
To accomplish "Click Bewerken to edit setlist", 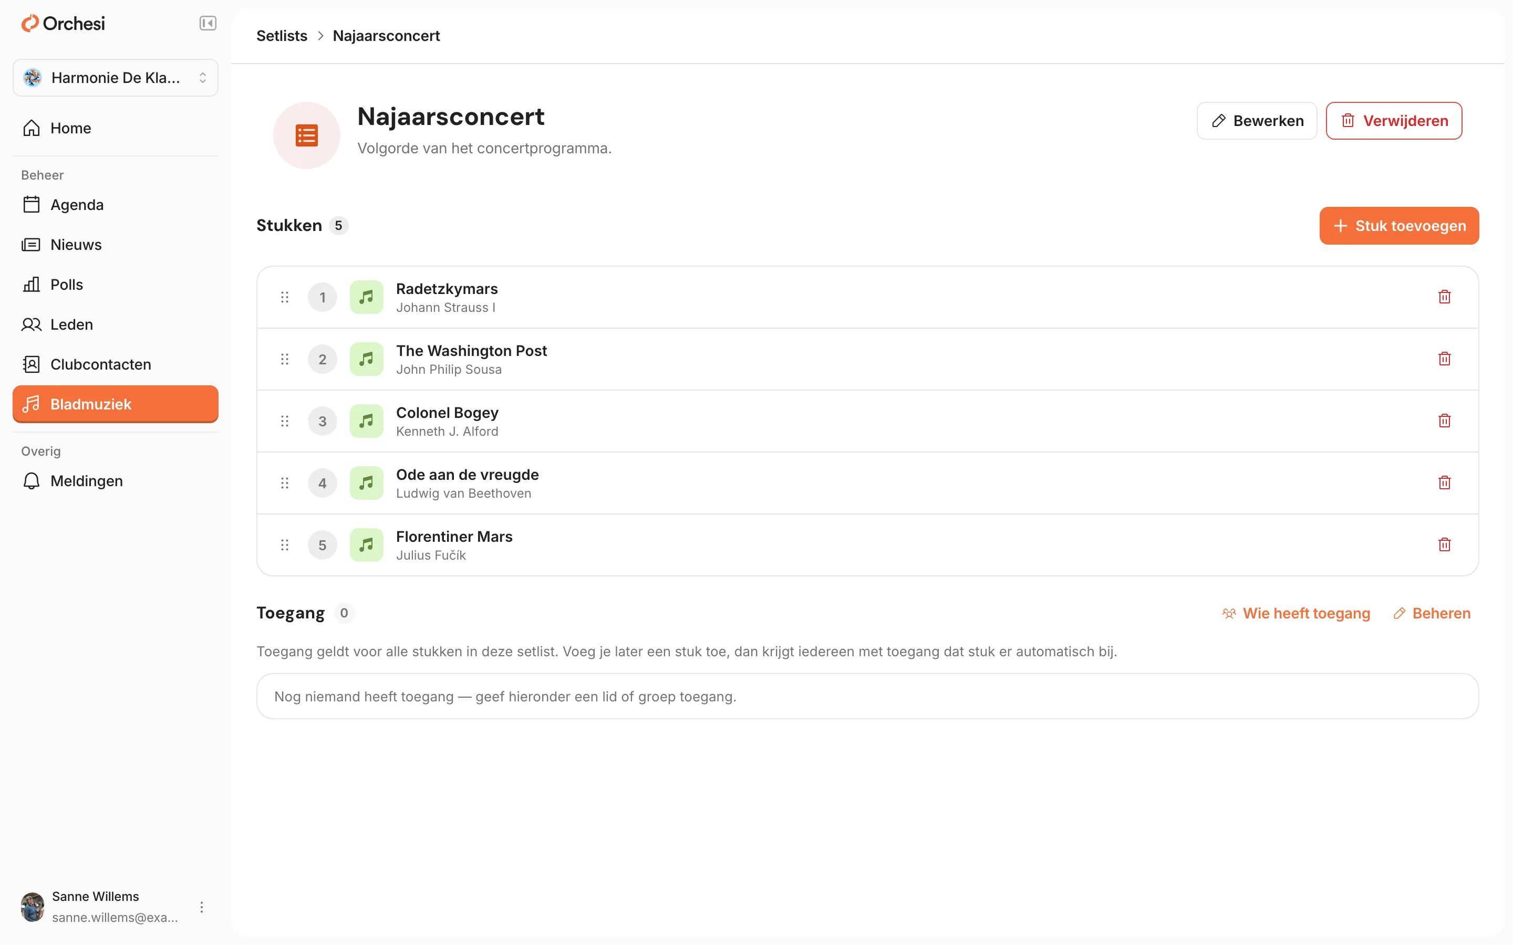I will 1257,121.
